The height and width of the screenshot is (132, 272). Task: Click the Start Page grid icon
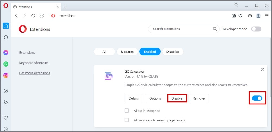[41, 16]
